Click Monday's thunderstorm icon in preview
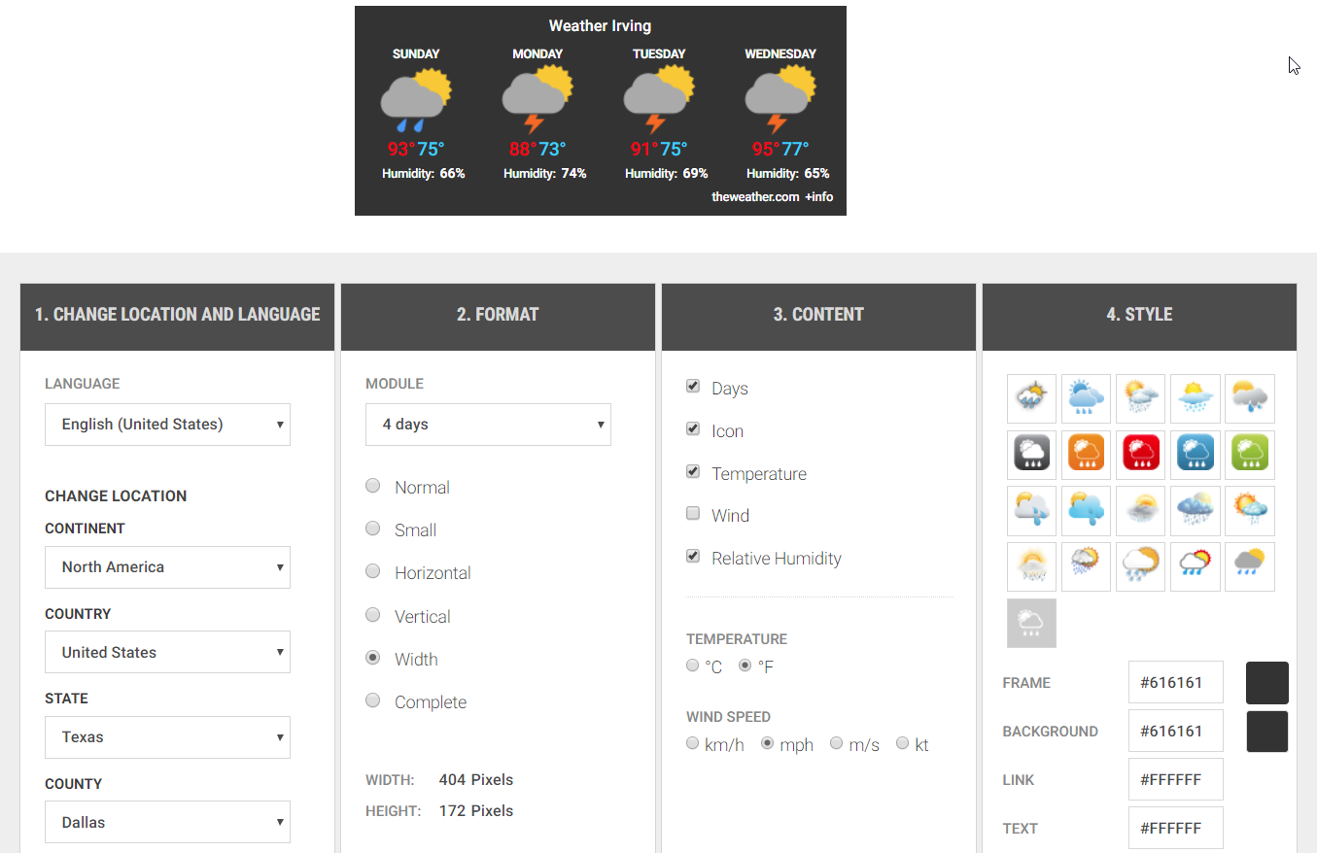 537,101
